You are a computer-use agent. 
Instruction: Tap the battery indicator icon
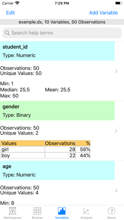[x=119, y=3]
